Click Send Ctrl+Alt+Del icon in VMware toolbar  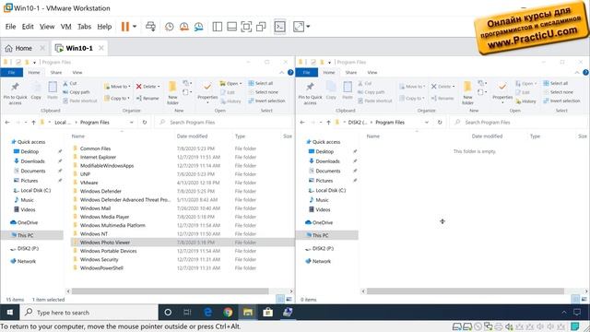[x=150, y=27]
